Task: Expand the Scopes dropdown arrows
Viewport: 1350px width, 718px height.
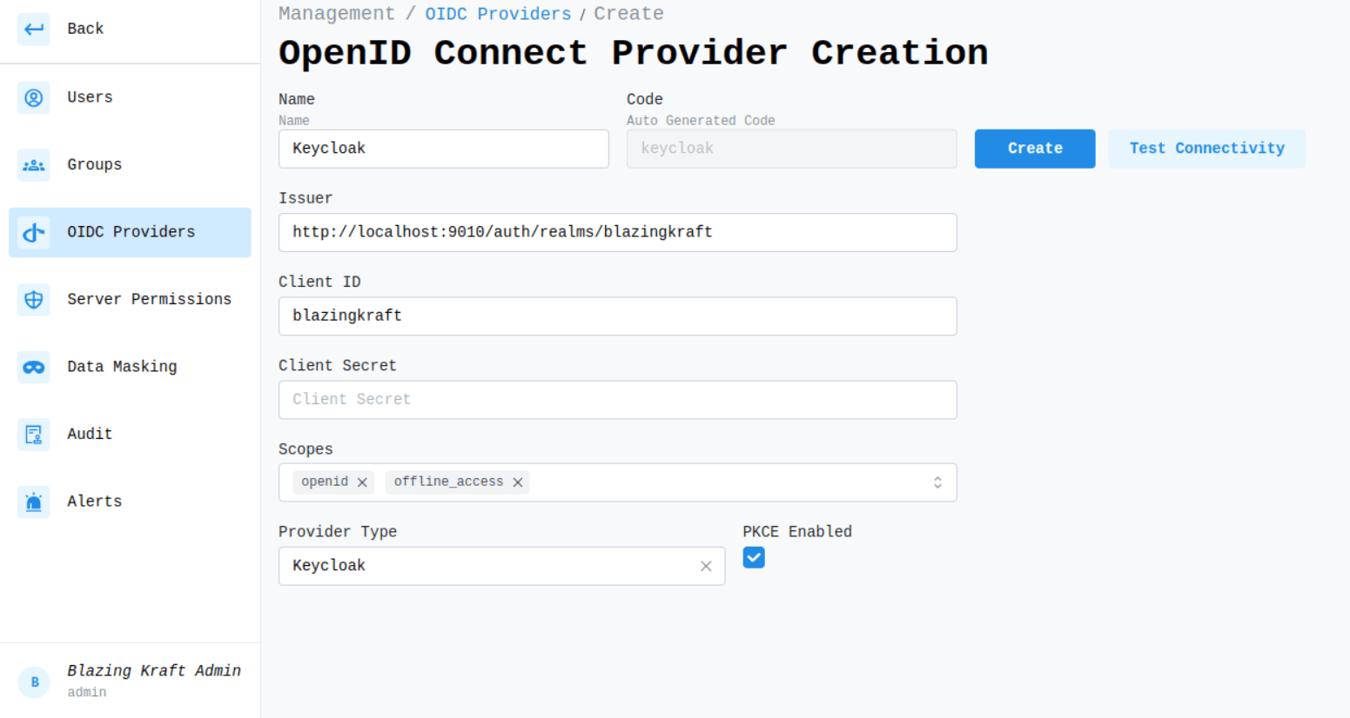Action: [937, 482]
